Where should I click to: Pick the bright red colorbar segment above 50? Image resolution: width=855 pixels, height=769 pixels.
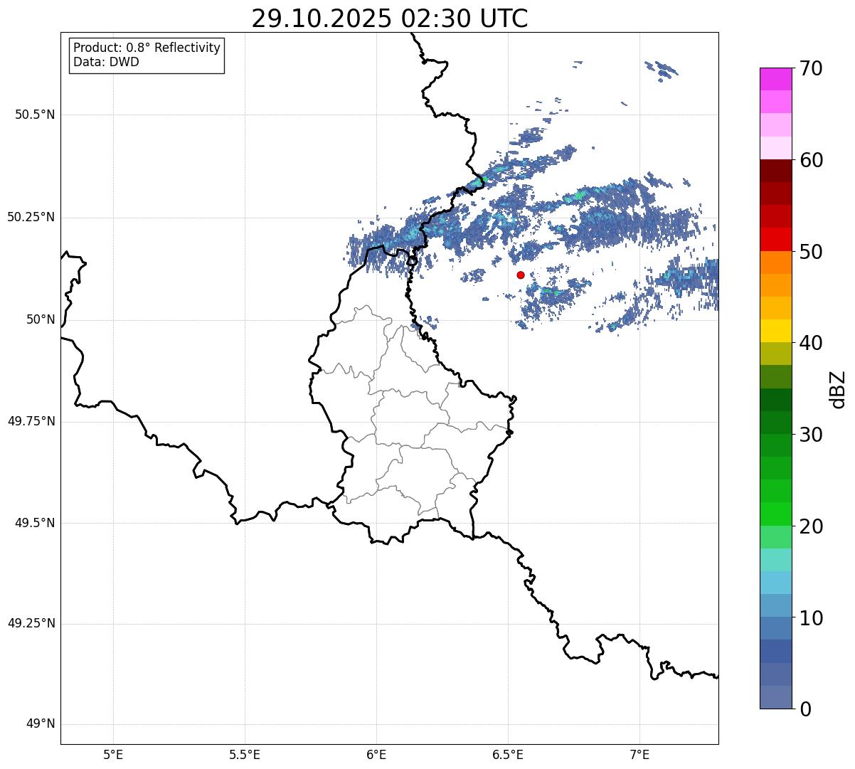775,239
